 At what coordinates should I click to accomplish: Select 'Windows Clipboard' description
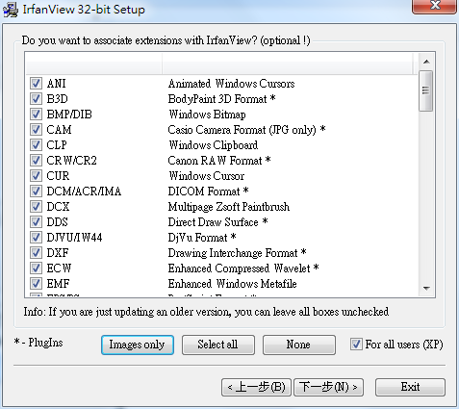point(214,145)
